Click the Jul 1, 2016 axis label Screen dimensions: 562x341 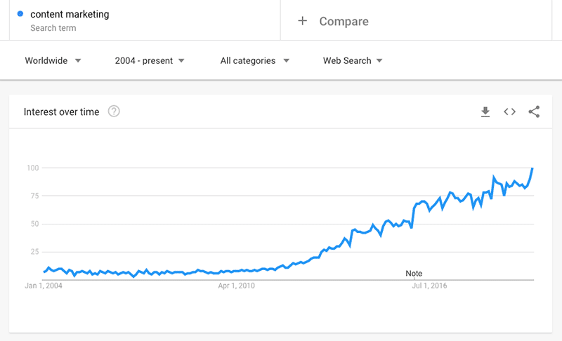(x=429, y=286)
